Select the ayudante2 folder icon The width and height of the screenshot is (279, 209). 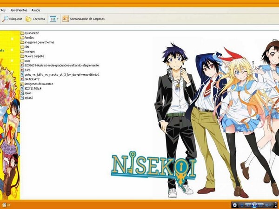(22, 33)
